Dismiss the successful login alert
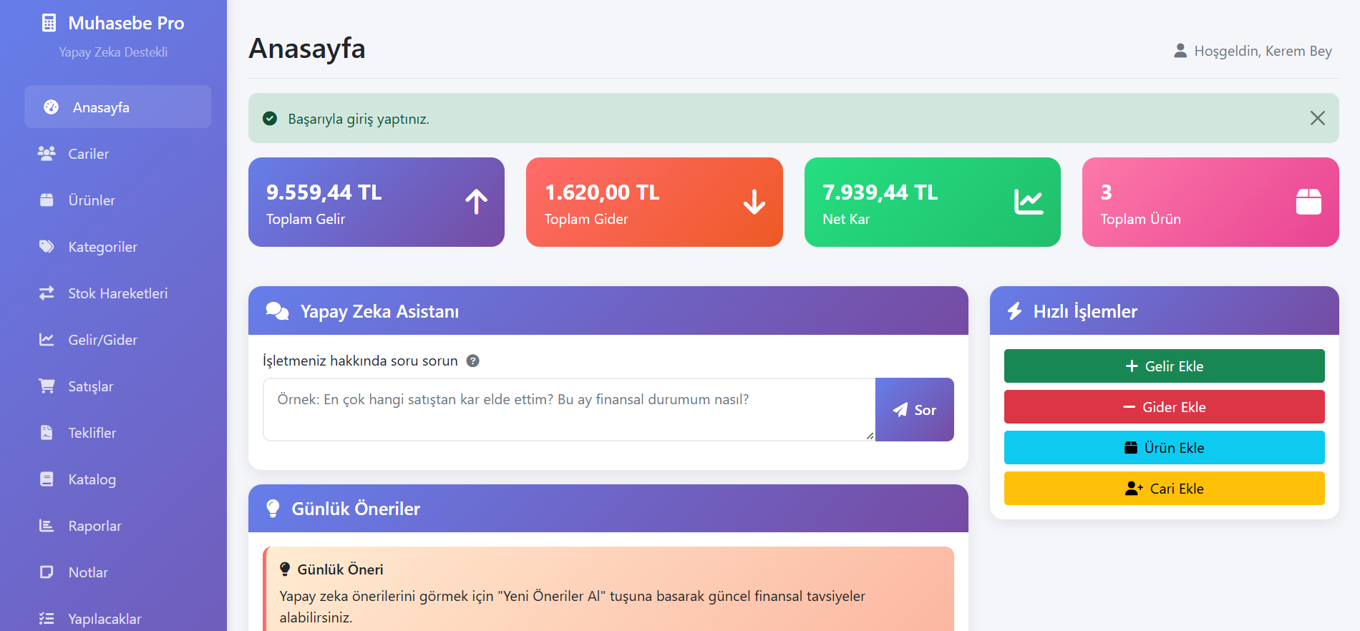 1317,118
